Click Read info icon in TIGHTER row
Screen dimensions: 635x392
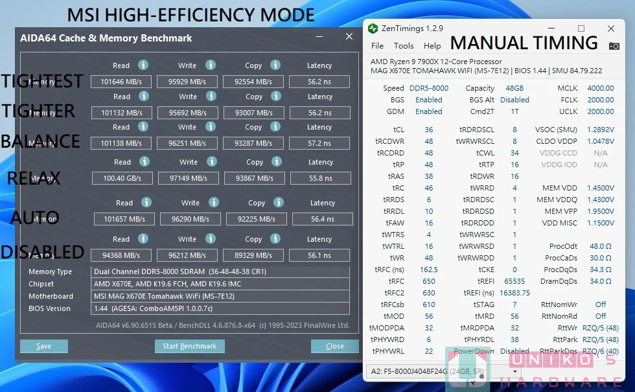point(144,96)
